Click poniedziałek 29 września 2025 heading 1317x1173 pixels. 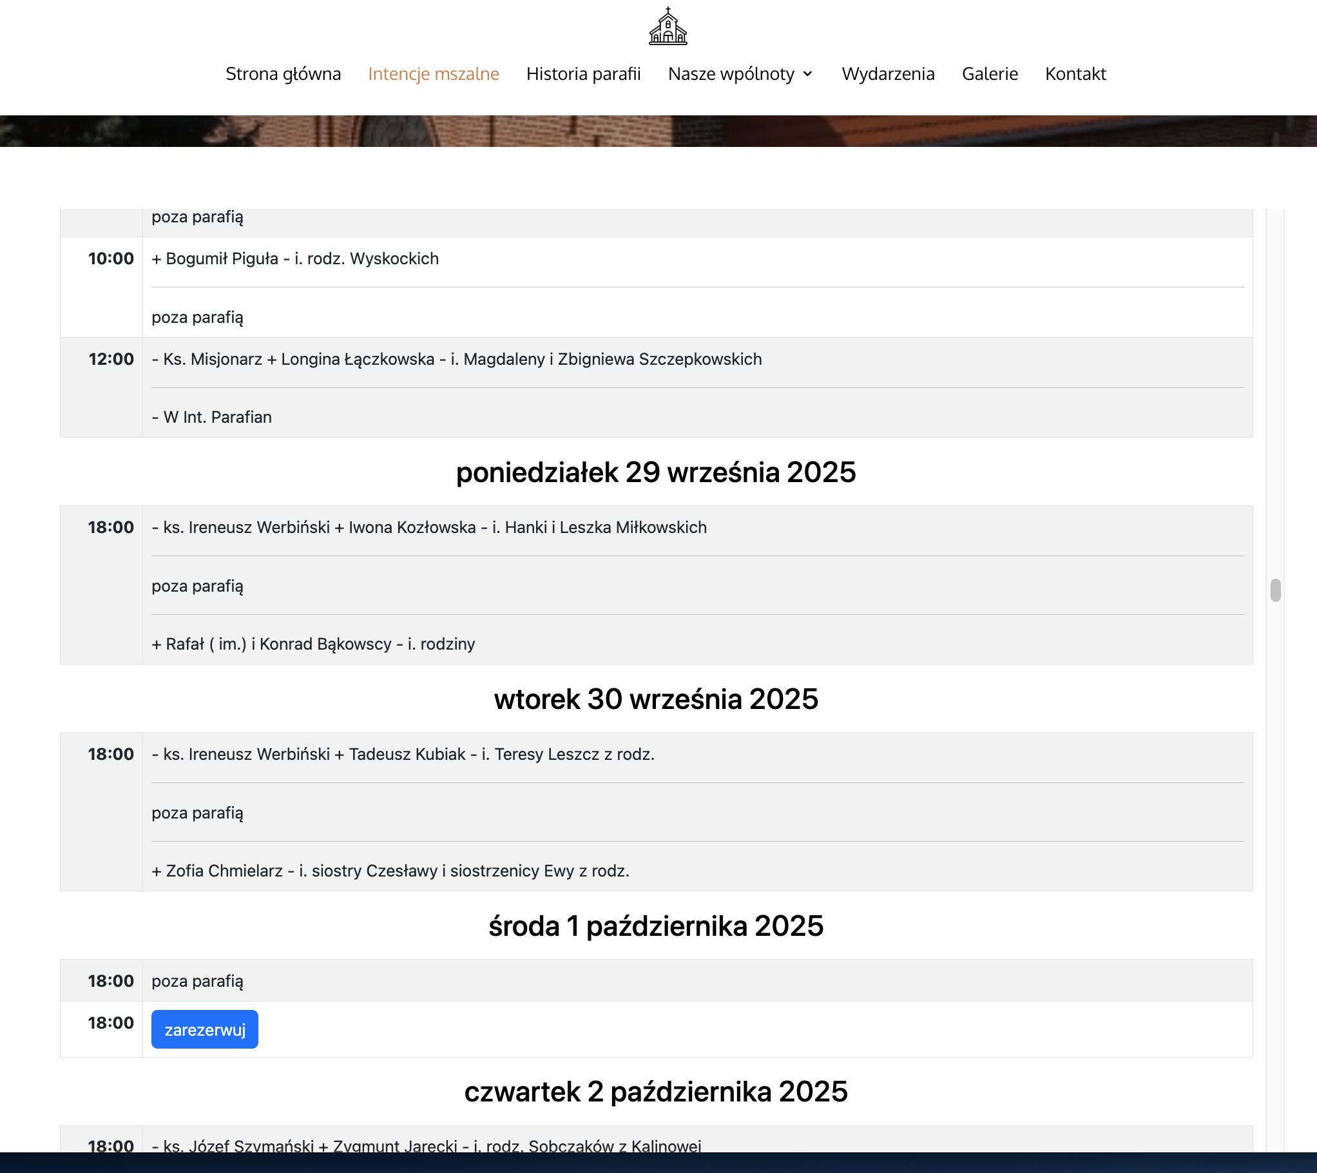point(656,472)
